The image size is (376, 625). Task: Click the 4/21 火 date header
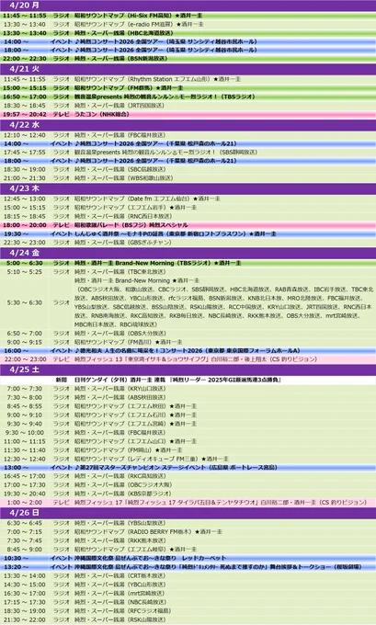[188, 69]
